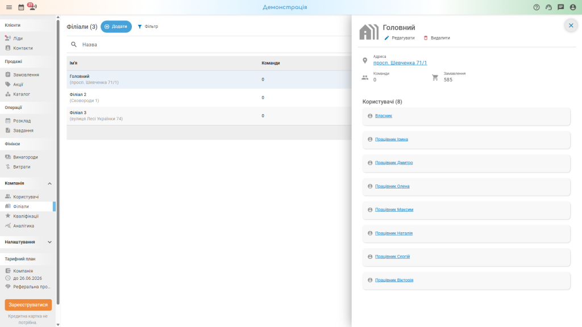
Task: Click the Зареєструватися button
Action: pos(28,305)
